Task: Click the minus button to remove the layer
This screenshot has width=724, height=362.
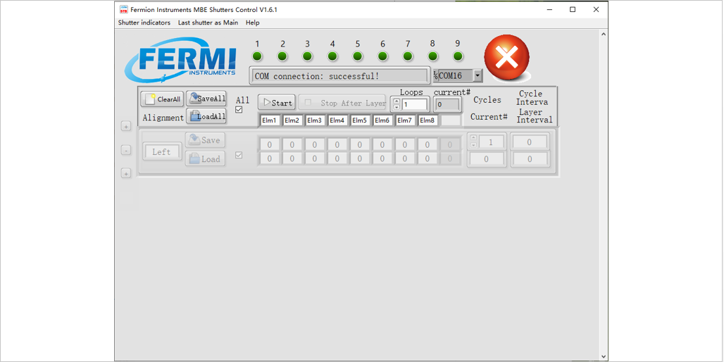Action: 125,150
